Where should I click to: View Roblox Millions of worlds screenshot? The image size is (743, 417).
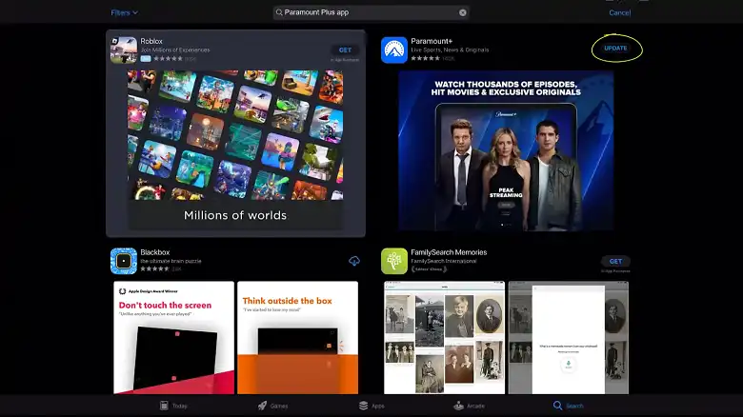pos(235,150)
